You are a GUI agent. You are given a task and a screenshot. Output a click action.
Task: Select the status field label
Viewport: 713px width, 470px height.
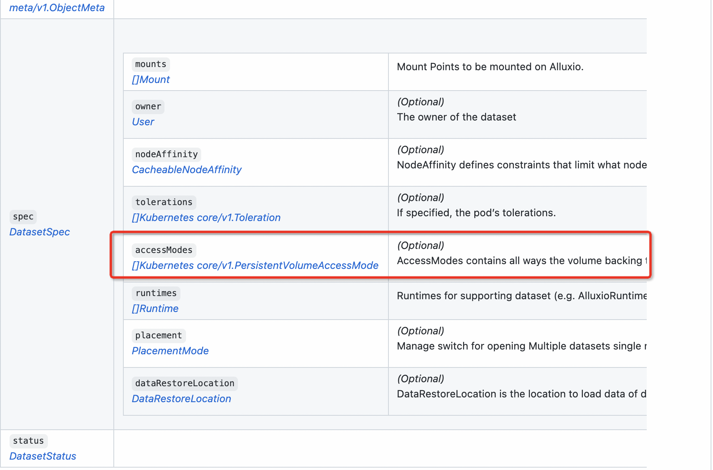(x=28, y=441)
